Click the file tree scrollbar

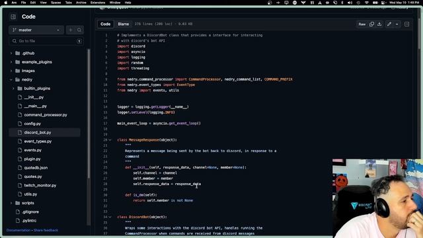pyautogui.click(x=89, y=113)
